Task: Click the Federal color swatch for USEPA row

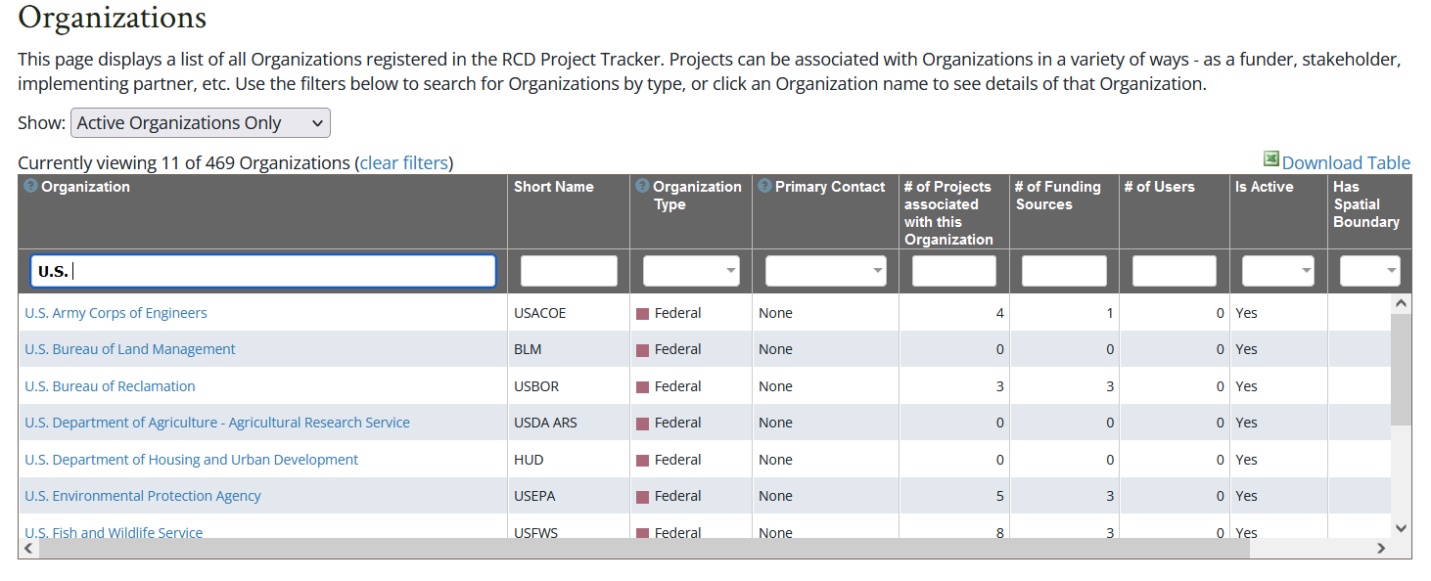Action: [643, 497]
